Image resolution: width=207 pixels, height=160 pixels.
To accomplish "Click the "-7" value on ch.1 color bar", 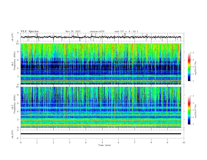I will [193, 81].
